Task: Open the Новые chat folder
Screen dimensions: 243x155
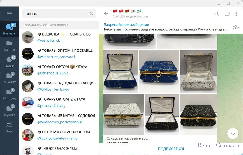Action: 9,62
